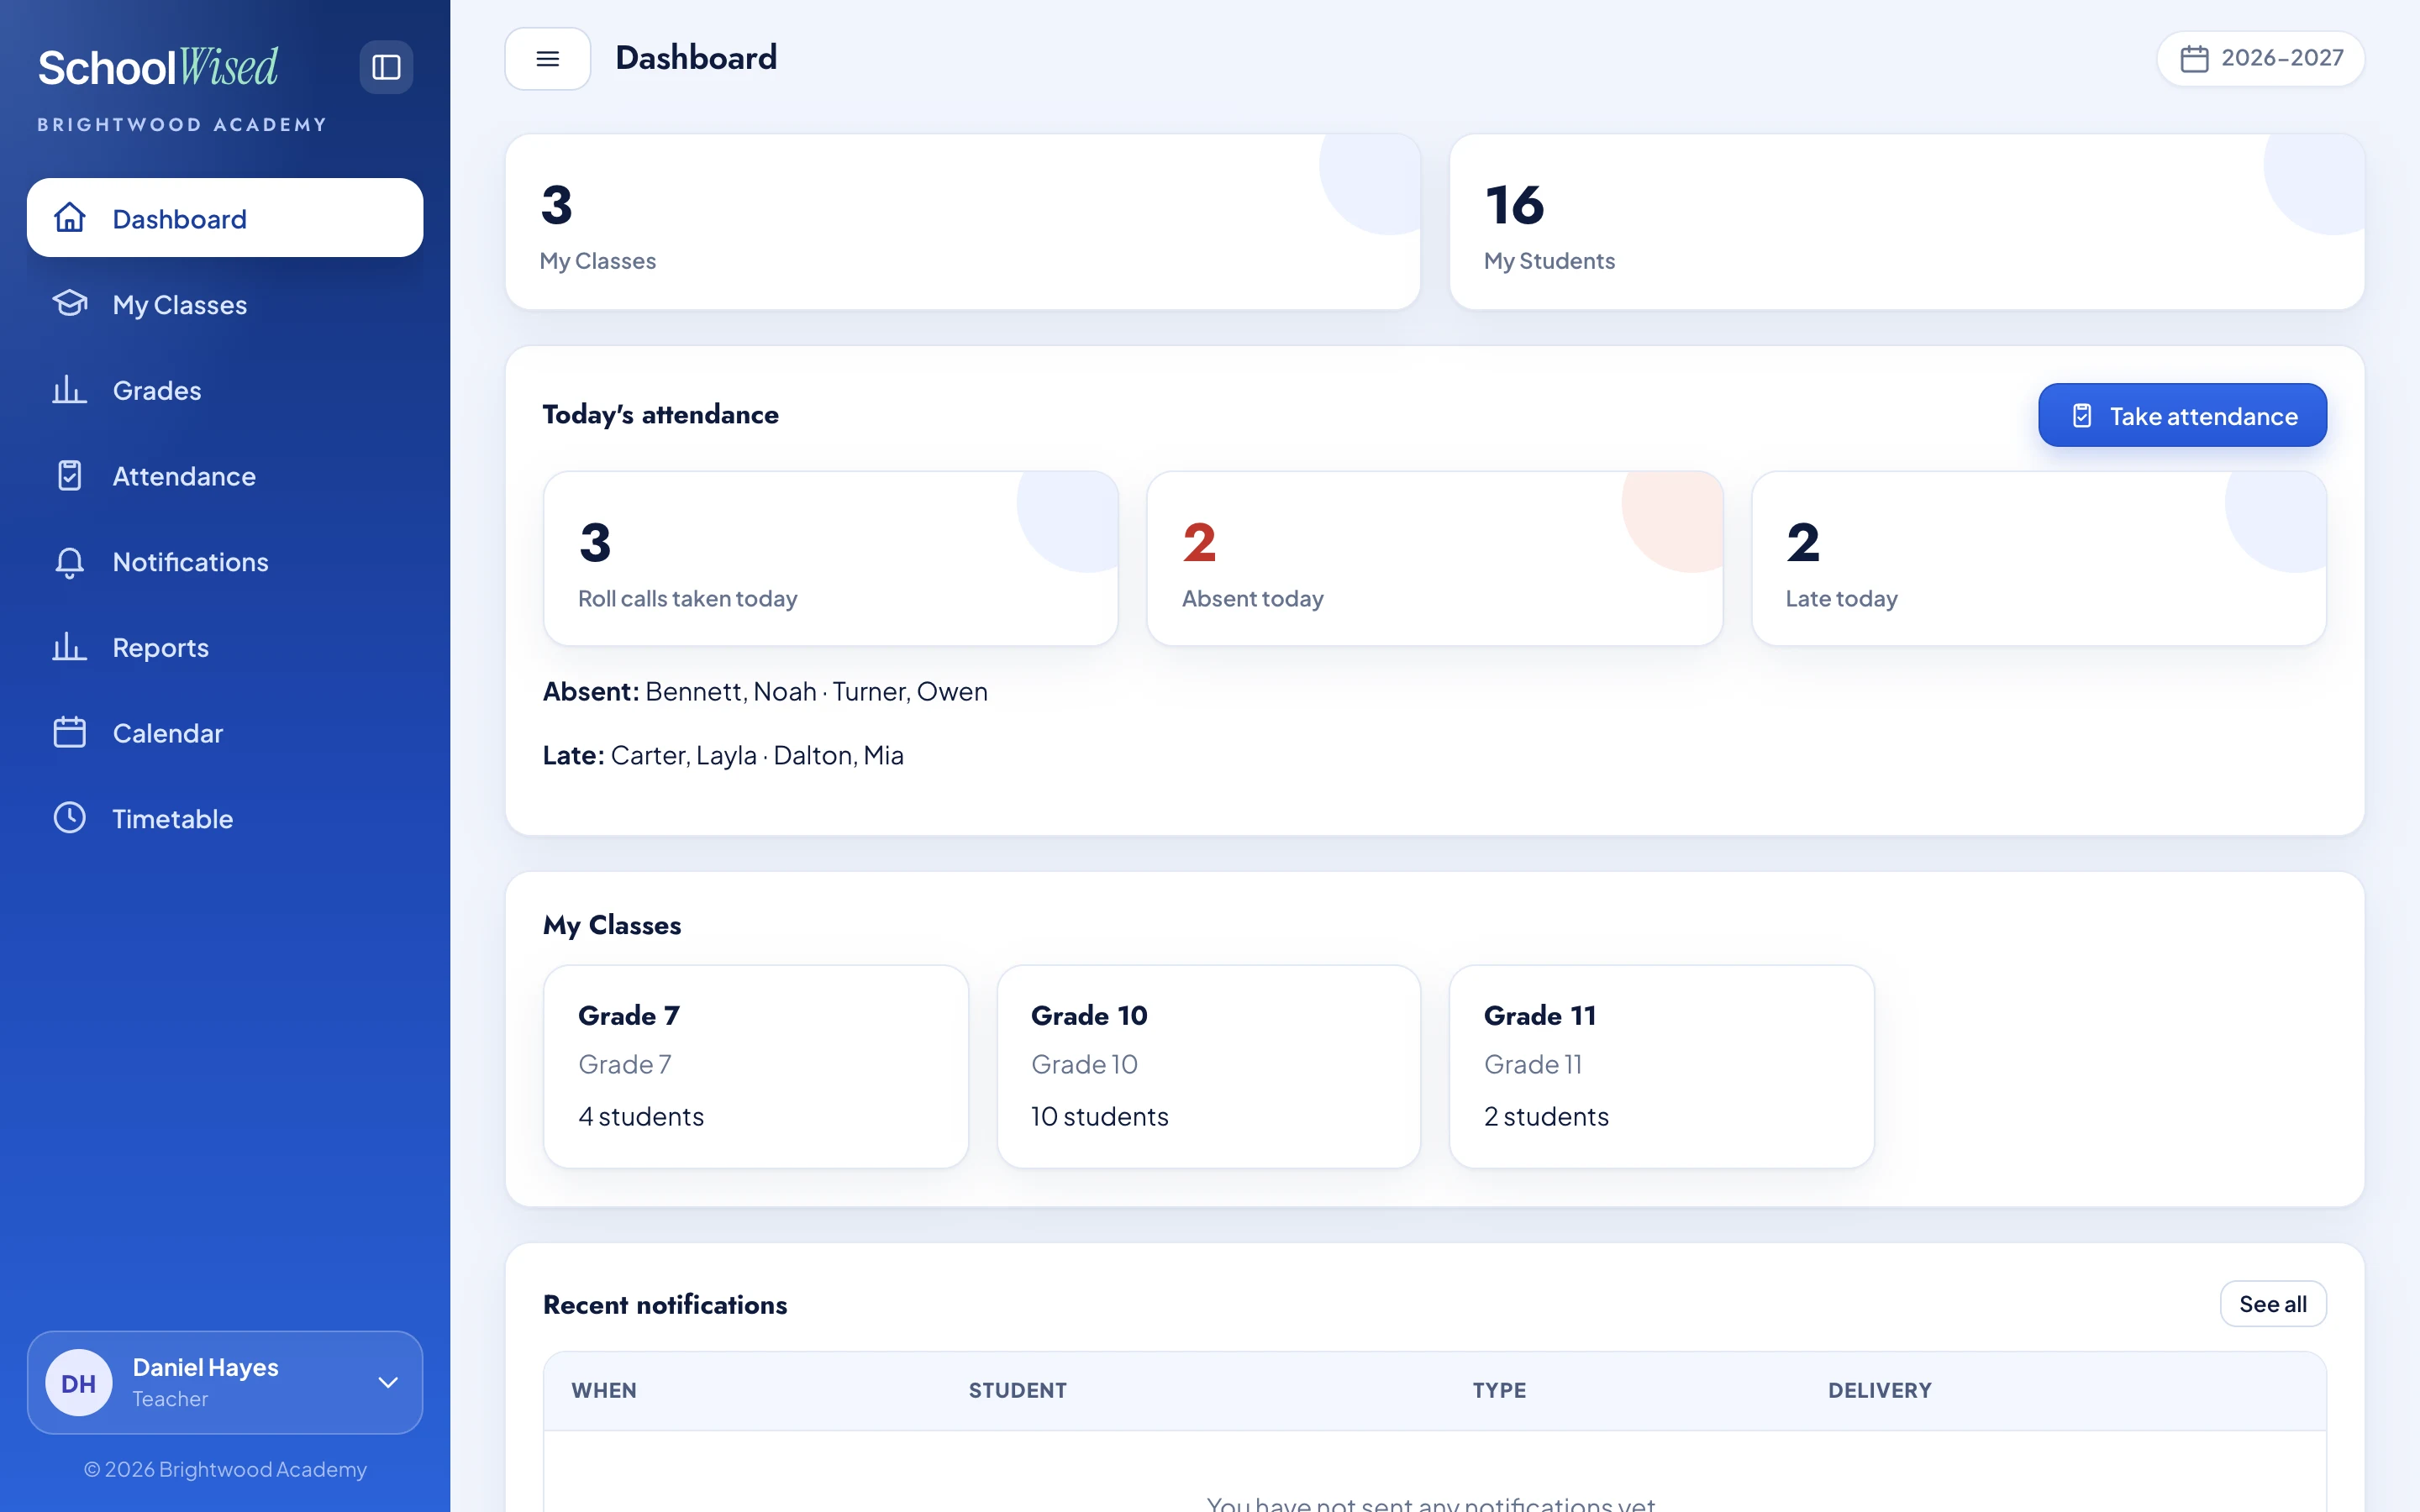
Task: Click See all notifications button
Action: [2273, 1304]
